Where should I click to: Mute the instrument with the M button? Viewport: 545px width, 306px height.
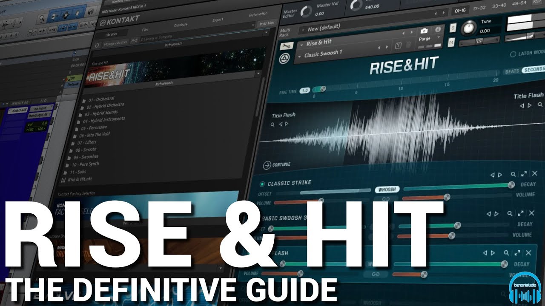[451, 42]
